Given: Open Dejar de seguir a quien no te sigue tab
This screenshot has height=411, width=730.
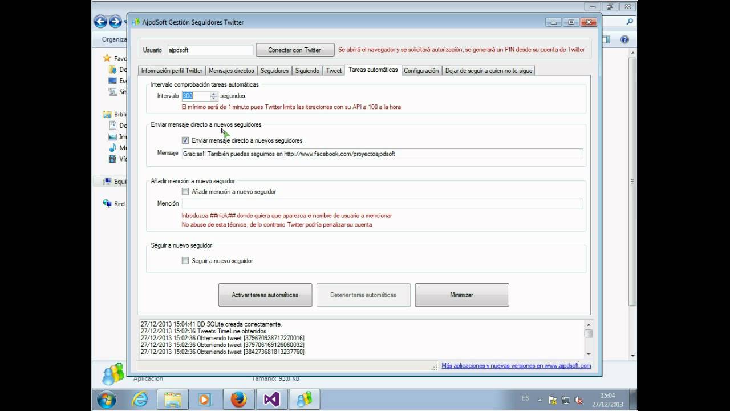Looking at the screenshot, I should 489,71.
